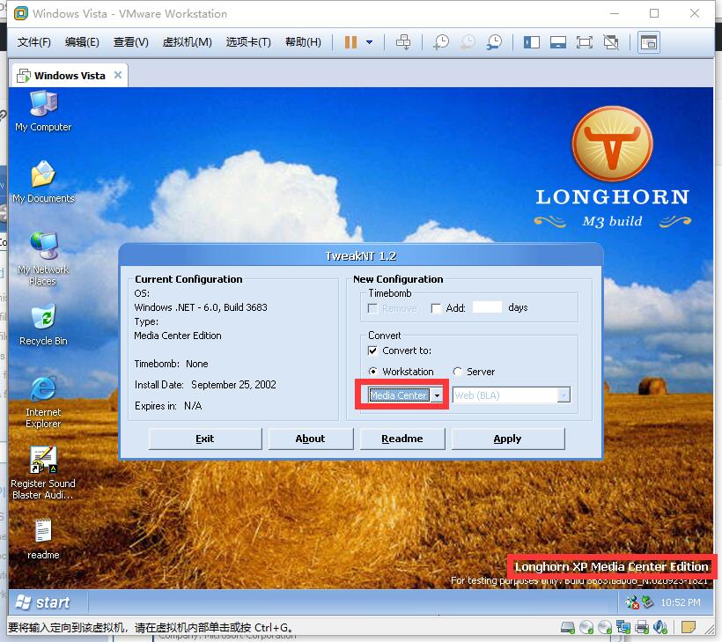Open the Media Center edition dropdown
722x642 pixels.
[x=437, y=395]
